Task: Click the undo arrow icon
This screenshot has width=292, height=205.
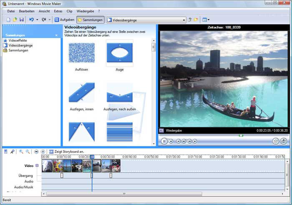Action: click(31, 20)
